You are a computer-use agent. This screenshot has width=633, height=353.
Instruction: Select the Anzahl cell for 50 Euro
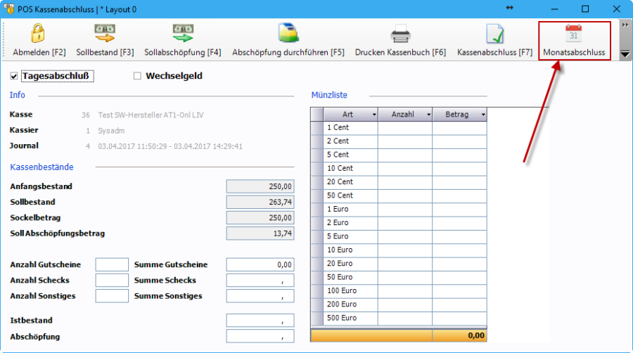[405, 277]
